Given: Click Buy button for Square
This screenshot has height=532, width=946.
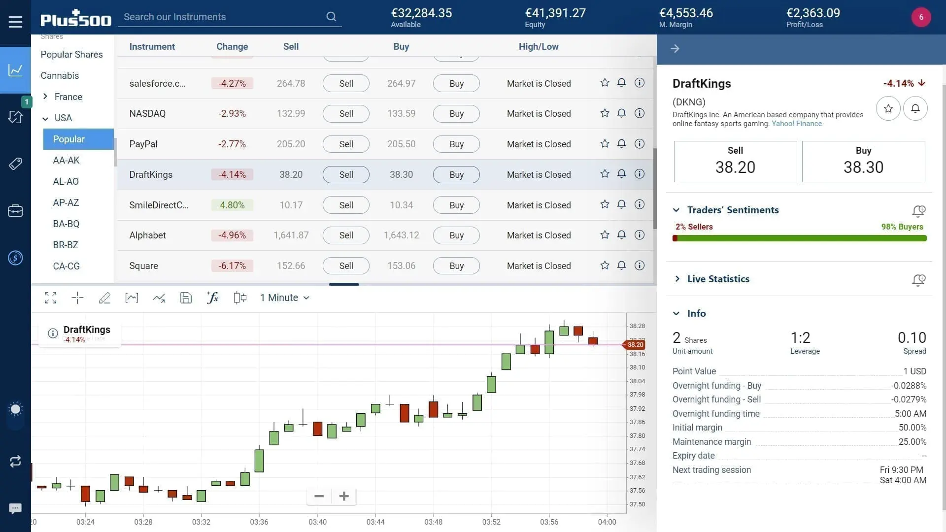Looking at the screenshot, I should point(456,266).
